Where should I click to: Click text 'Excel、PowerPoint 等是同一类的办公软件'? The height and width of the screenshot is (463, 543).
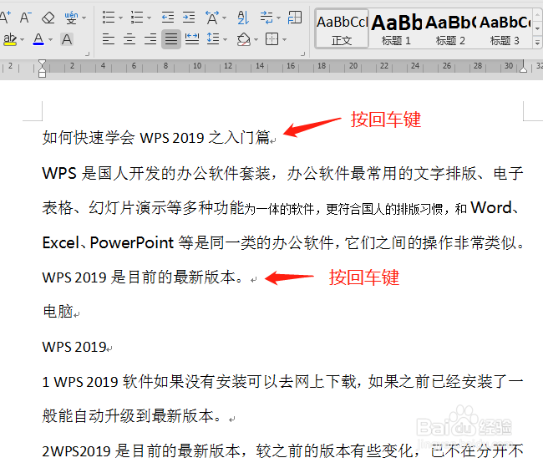click(x=188, y=242)
